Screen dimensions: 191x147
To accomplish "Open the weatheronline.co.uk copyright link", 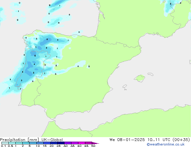I will click(x=165, y=144).
